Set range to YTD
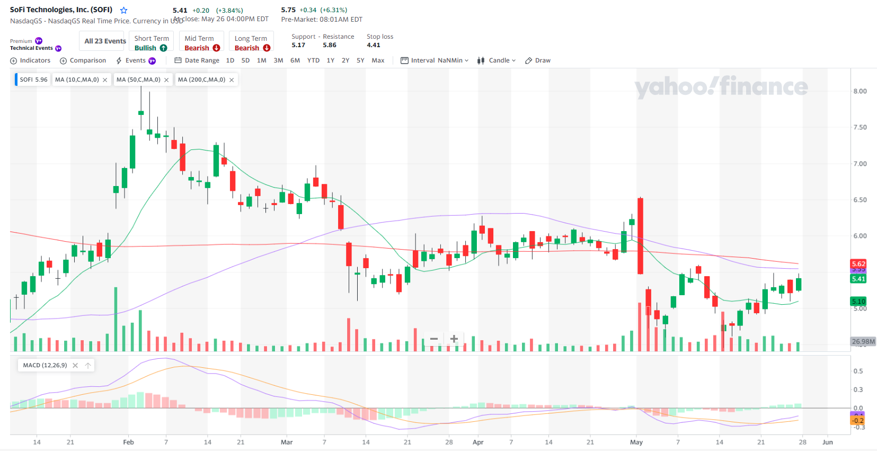The height and width of the screenshot is (451, 877). pos(314,60)
